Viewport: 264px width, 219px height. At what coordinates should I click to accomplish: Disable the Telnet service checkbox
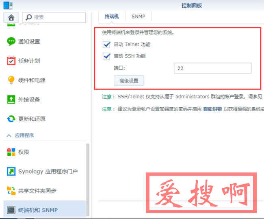107,44
